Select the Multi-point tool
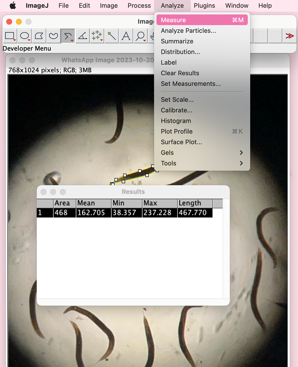 coord(97,36)
